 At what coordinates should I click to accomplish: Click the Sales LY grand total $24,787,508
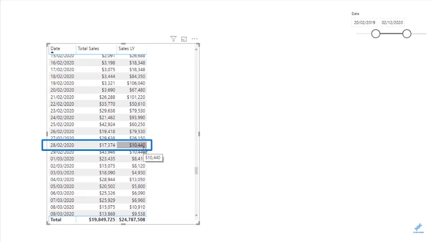click(132, 220)
